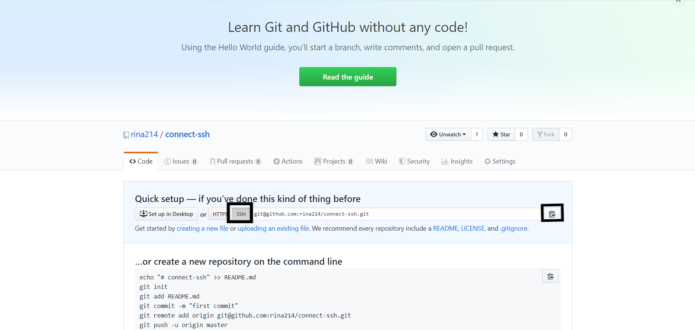
Task: Open the Wiki tab
Action: pyautogui.click(x=376, y=161)
